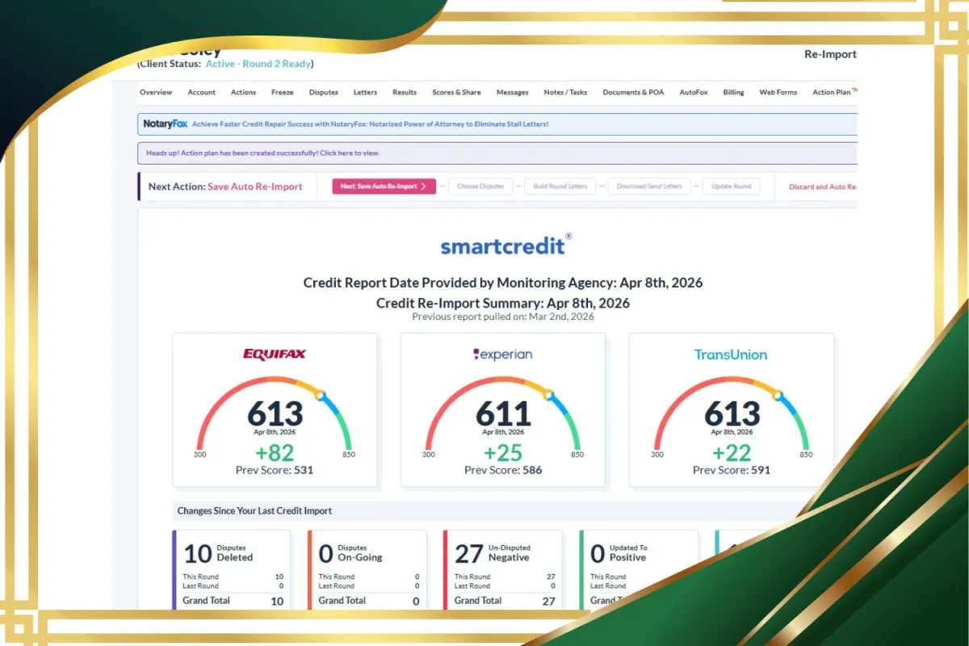Screen dimensions: 969x646
Task: Open the Web Forms tab
Action: coord(778,92)
